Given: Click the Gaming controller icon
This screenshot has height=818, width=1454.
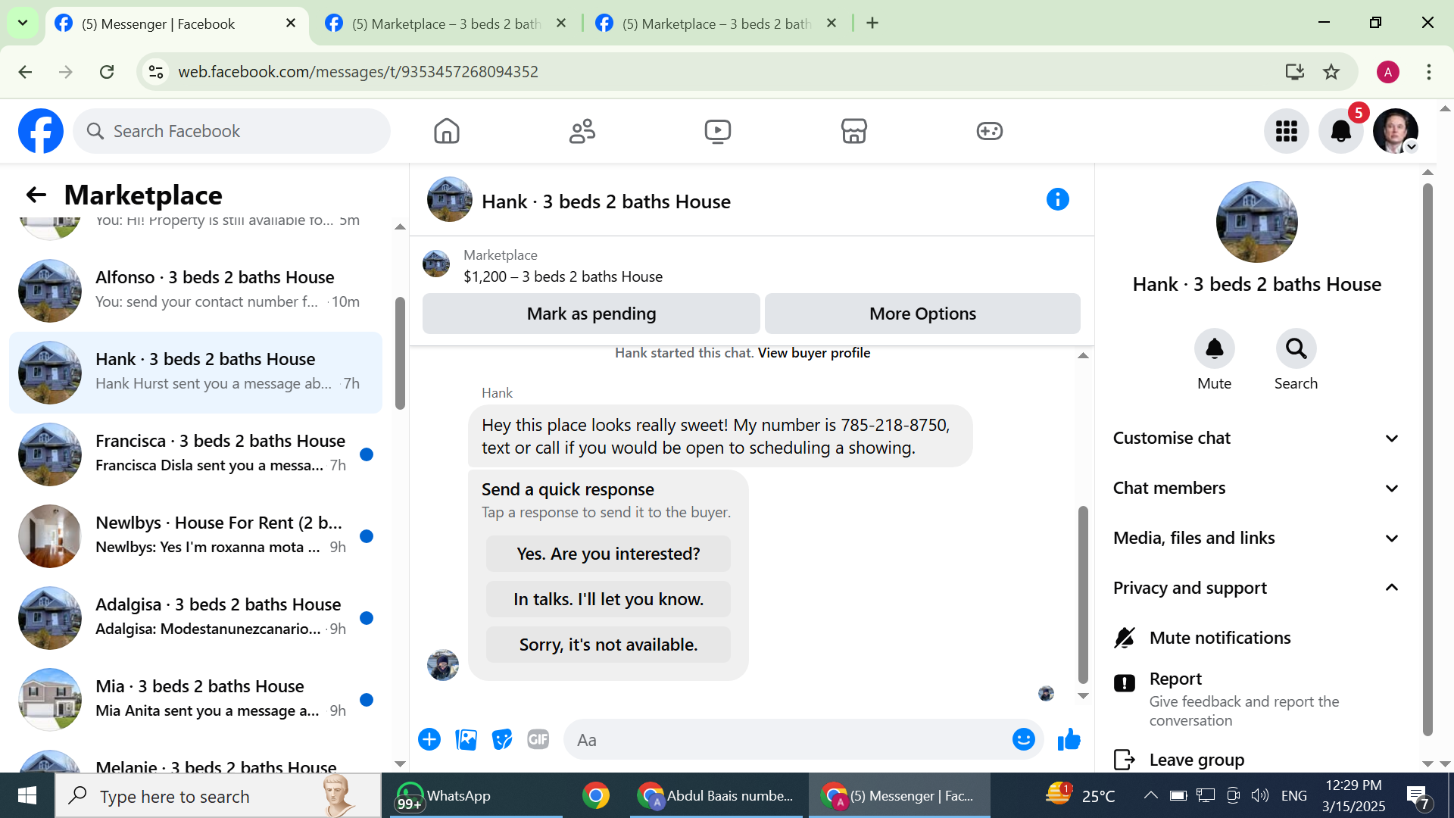Looking at the screenshot, I should [x=989, y=131].
